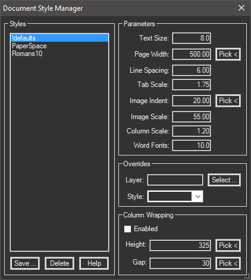Close the Document Style Manager window

click(241, 8)
